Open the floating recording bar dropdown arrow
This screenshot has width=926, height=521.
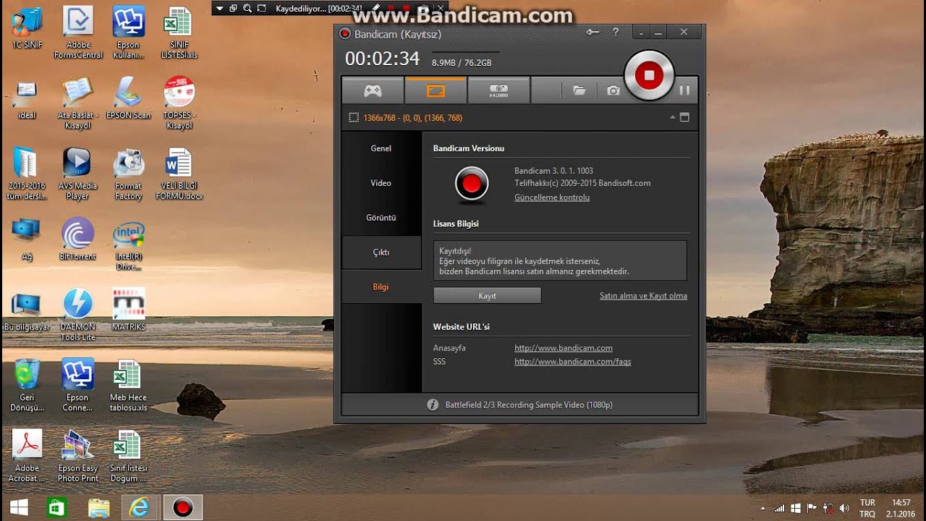point(220,9)
